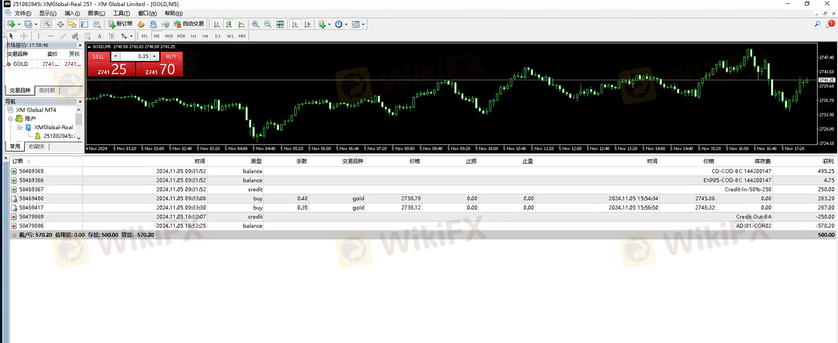Toggle the Data Window crosshair-circle icon
The image size is (838, 343).
point(61,24)
